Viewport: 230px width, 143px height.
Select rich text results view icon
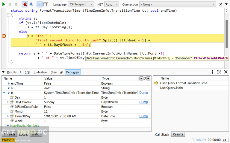click(40, 4)
